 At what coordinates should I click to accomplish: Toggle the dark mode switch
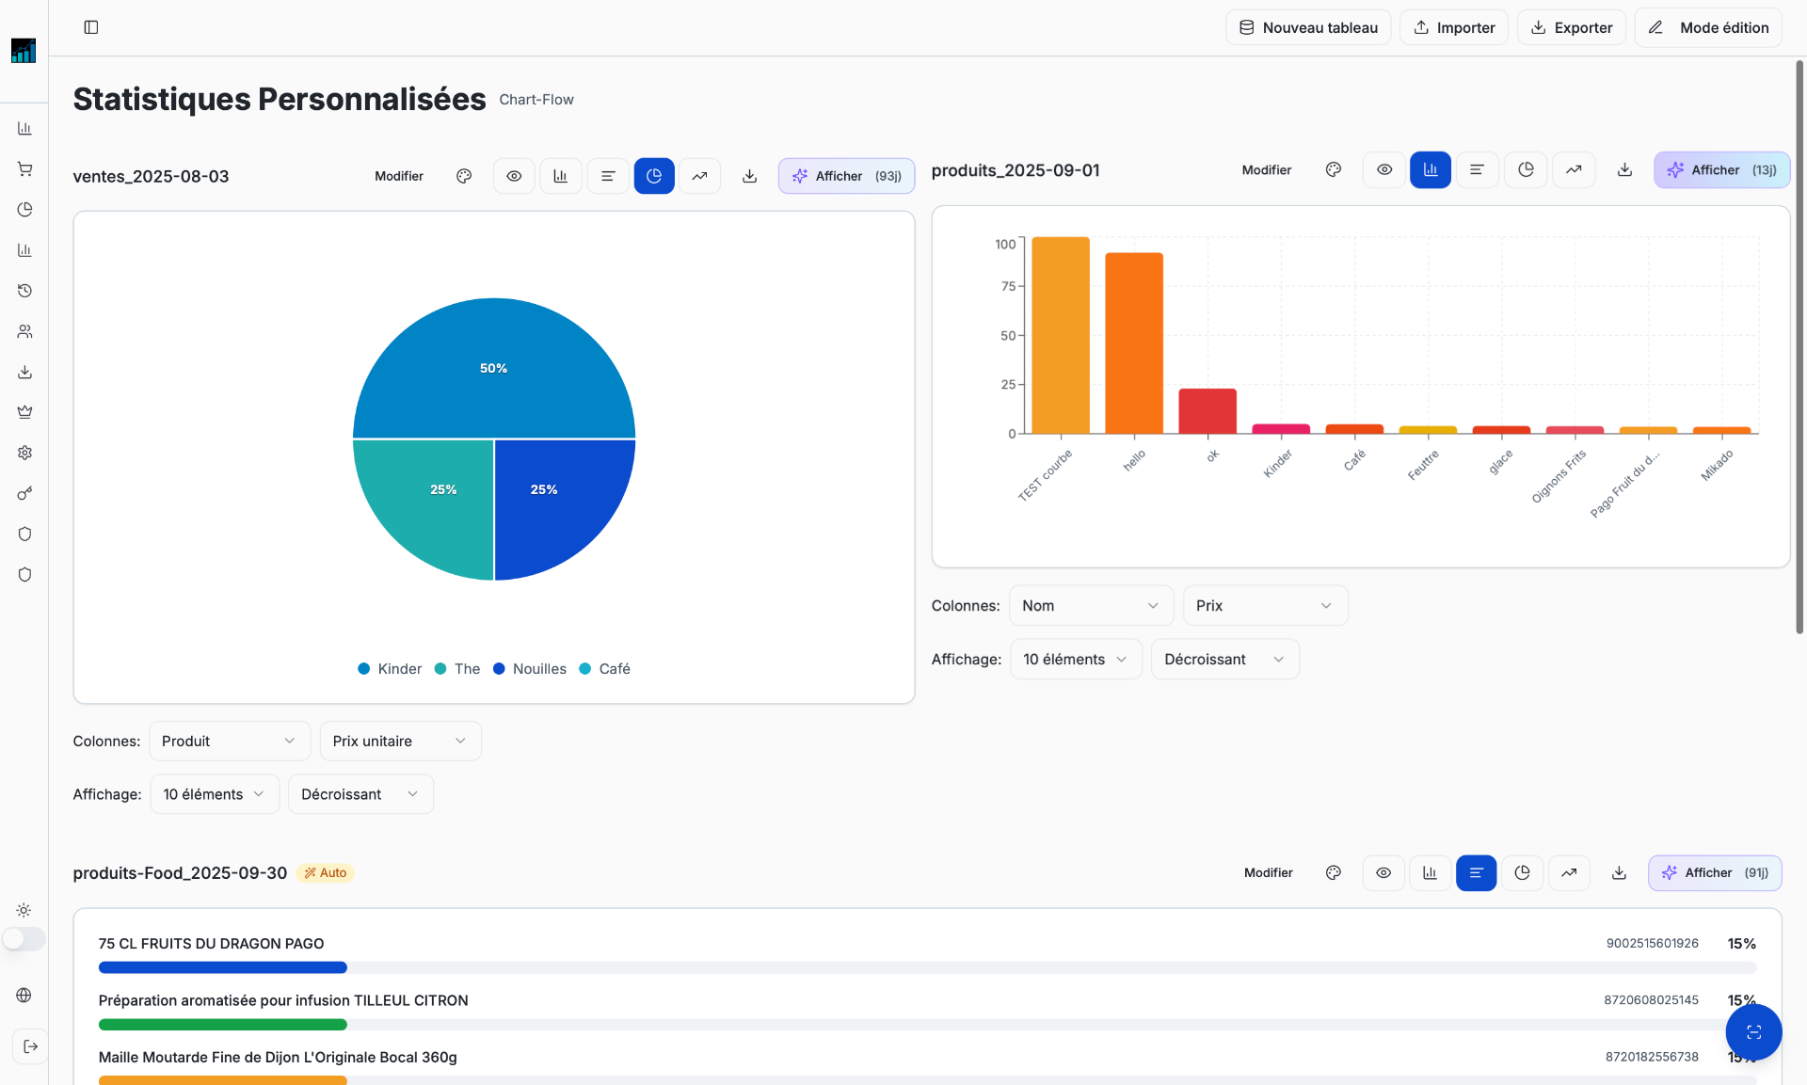pos(24,939)
